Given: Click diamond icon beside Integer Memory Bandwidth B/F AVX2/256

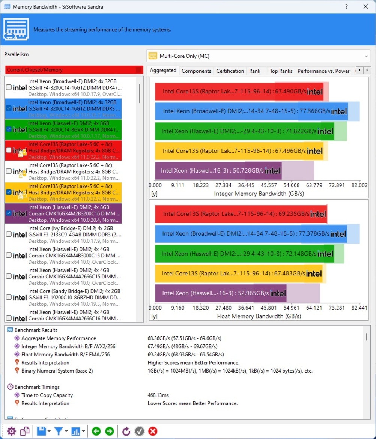Looking at the screenshot, I should [17, 346].
